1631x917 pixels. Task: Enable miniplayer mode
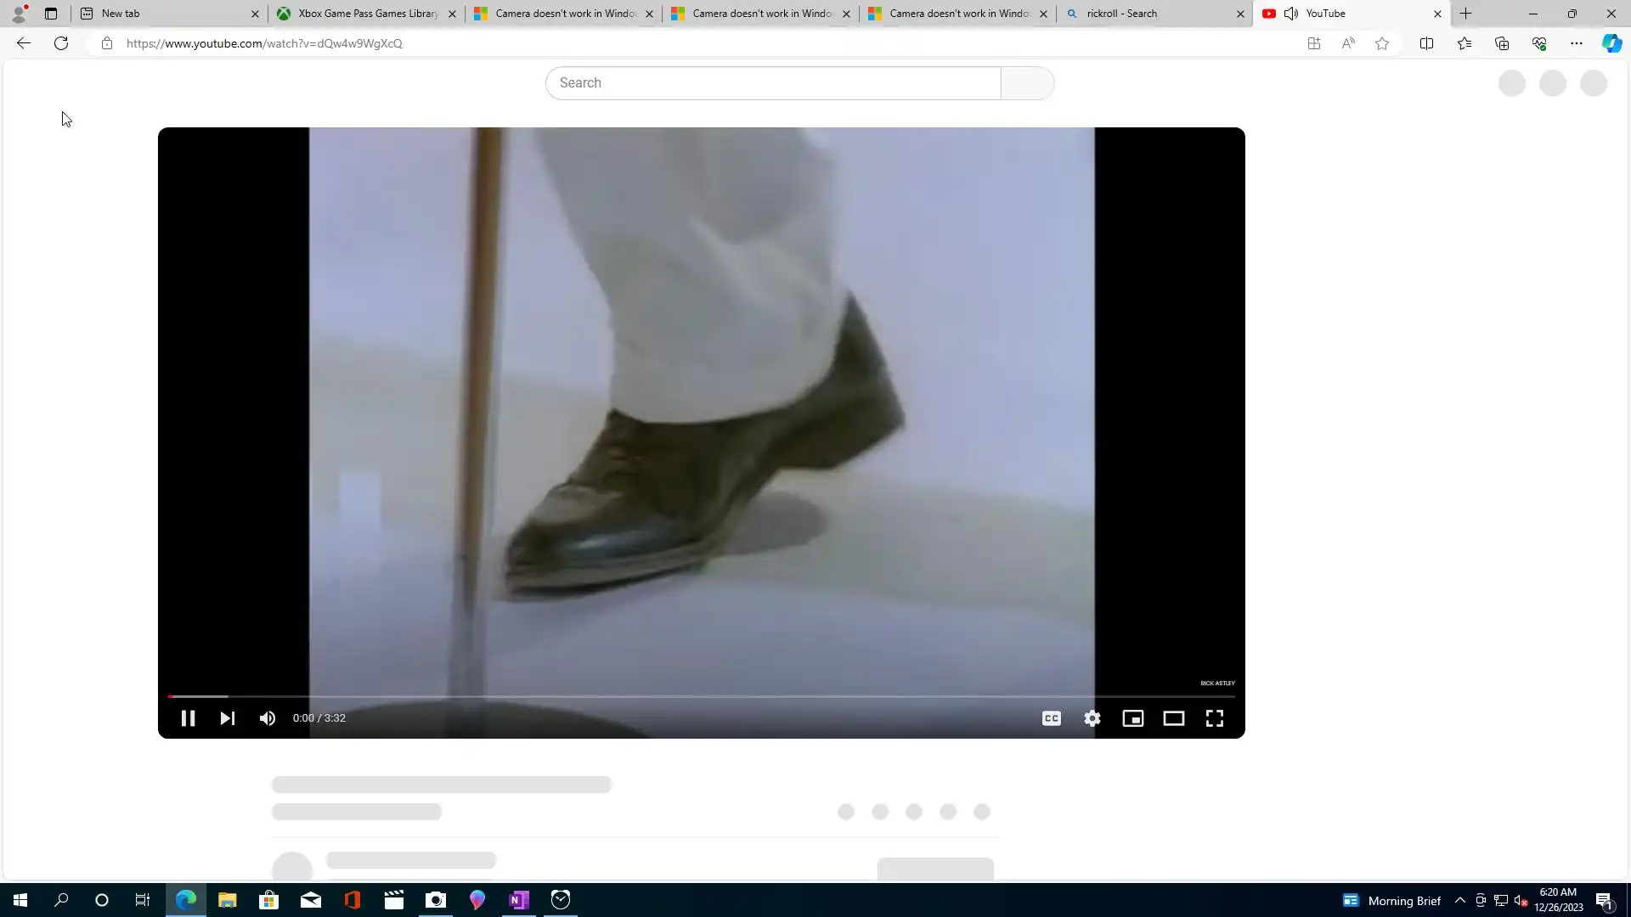coord(1132,718)
